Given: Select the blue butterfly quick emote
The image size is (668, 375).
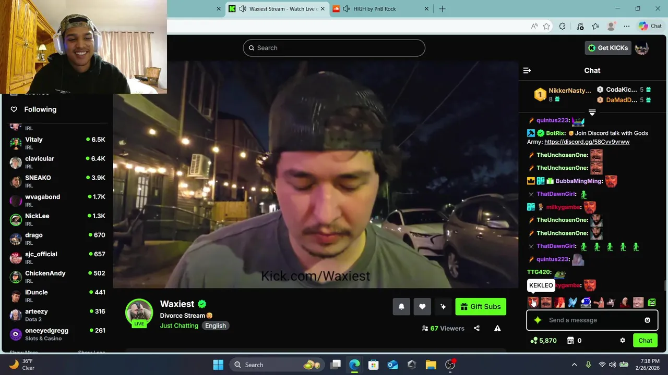Looking at the screenshot, I should [572, 303].
